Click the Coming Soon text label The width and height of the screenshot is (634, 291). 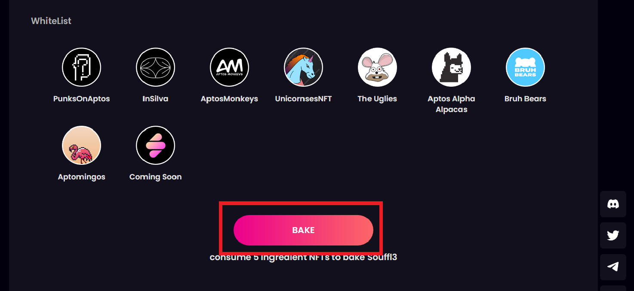155,177
